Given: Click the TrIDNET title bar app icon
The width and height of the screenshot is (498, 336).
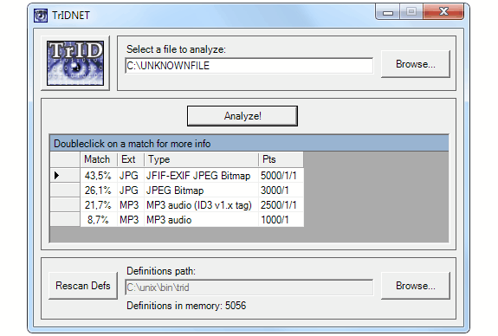Looking at the screenshot, I should [x=41, y=16].
